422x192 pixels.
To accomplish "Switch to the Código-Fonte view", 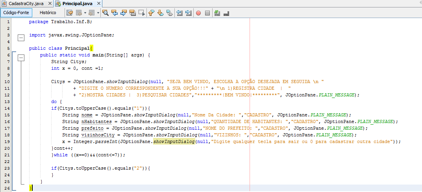I will click(17, 13).
